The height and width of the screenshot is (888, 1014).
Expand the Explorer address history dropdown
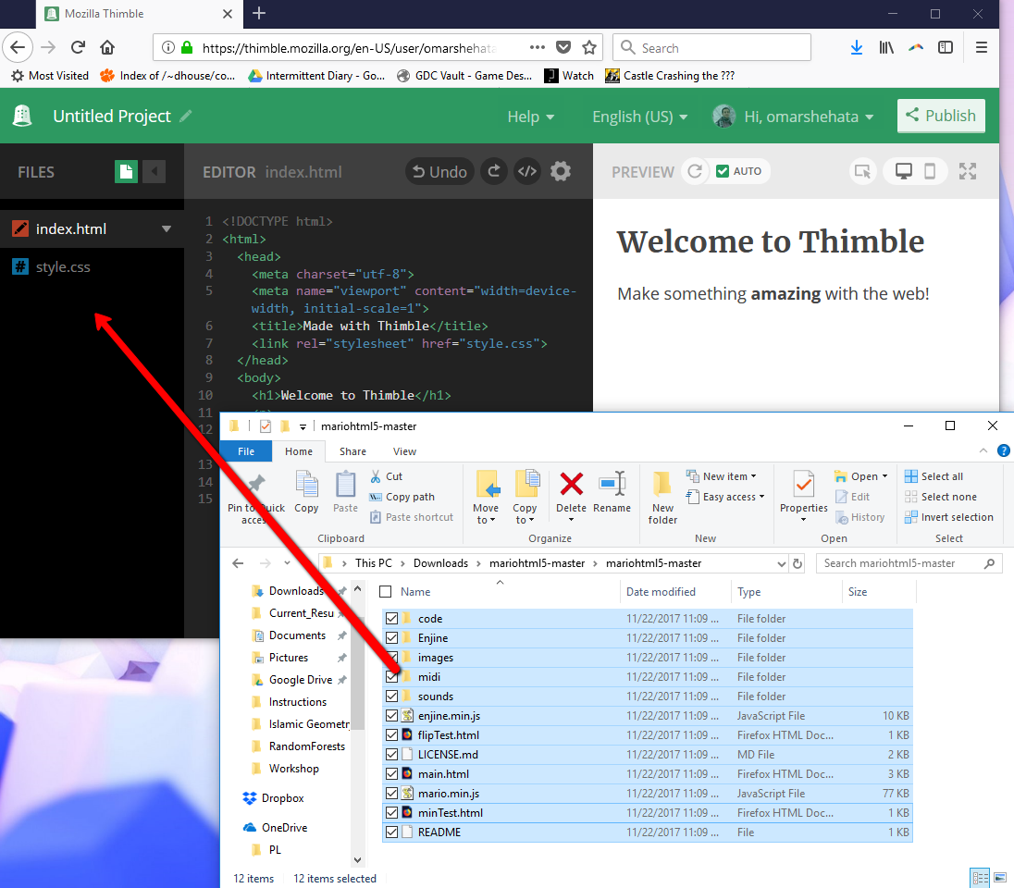(781, 564)
